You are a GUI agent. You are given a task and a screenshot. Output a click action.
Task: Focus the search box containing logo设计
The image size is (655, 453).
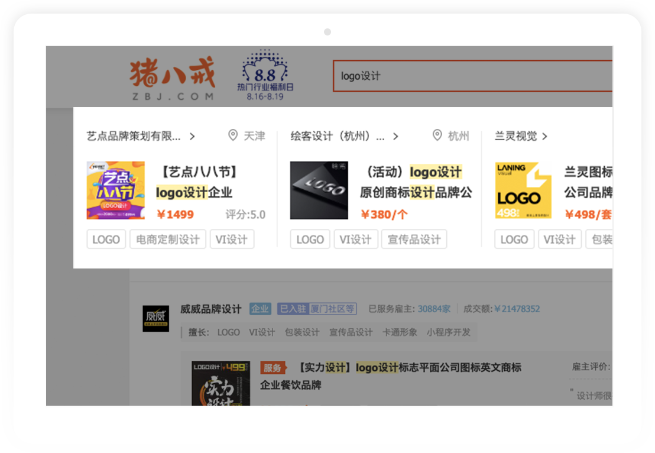click(472, 76)
